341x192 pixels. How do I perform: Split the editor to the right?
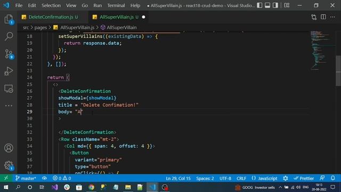pos(323,17)
